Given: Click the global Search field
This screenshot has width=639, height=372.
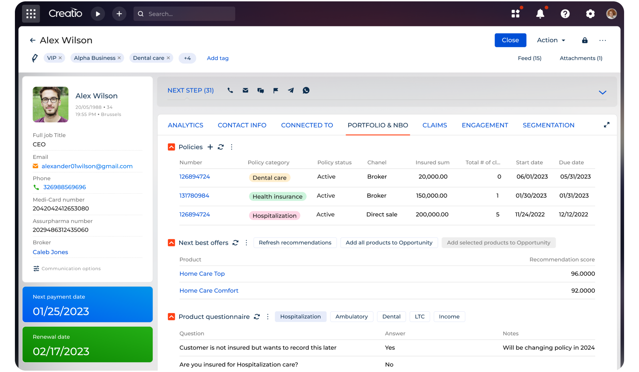Looking at the screenshot, I should point(184,14).
